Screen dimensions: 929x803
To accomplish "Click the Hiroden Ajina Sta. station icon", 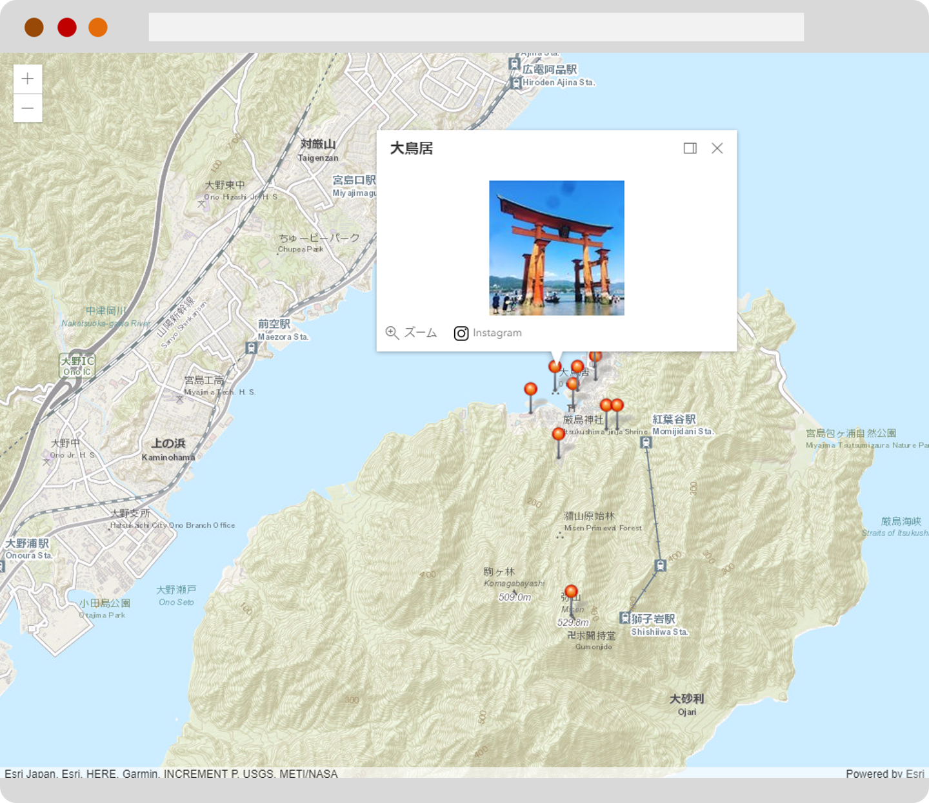I will pos(515,82).
